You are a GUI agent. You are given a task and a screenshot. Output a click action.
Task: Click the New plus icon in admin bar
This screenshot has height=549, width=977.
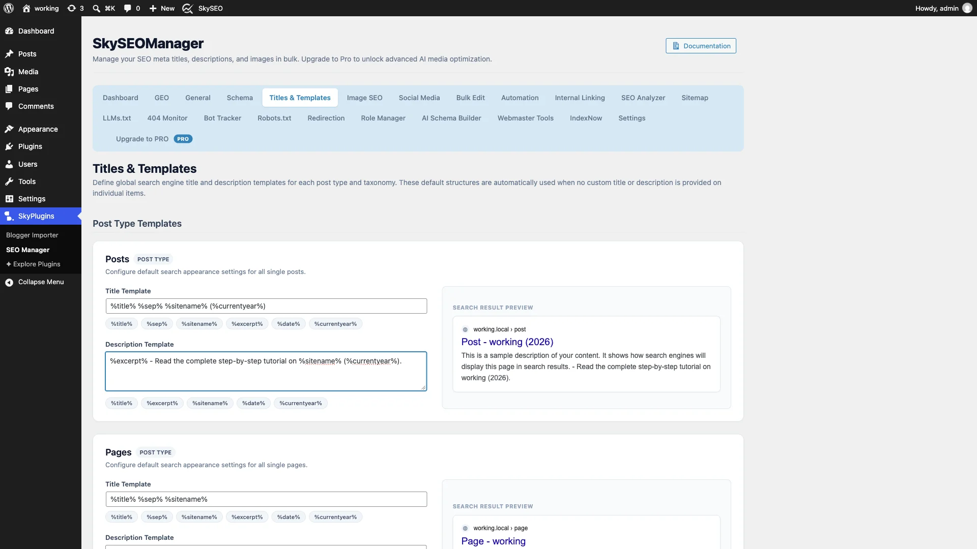[x=153, y=8]
